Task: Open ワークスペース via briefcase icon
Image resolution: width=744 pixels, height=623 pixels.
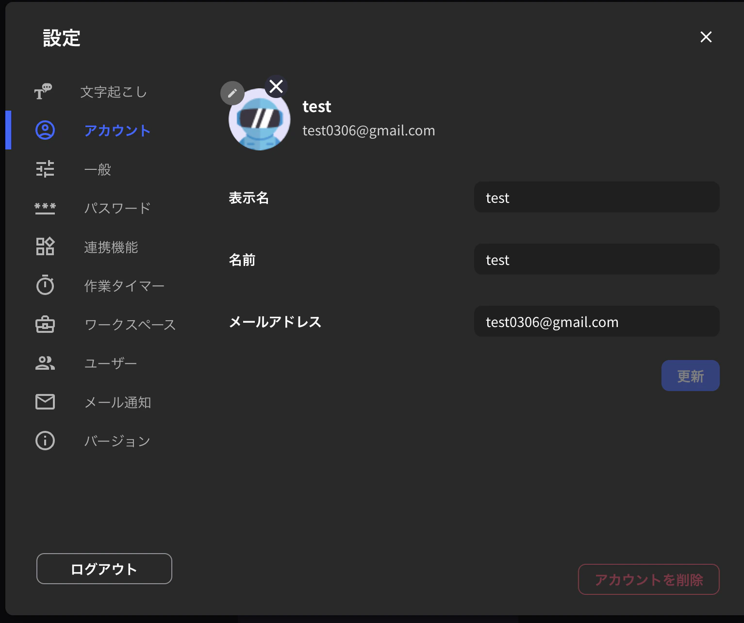Action: 45,324
